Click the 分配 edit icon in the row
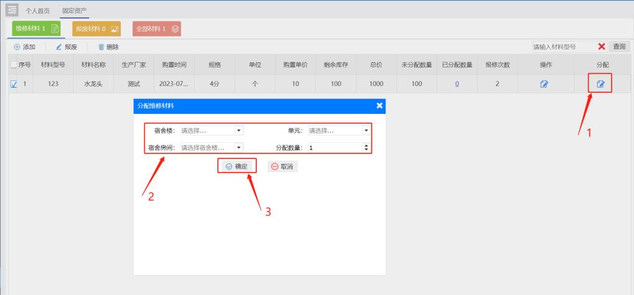The width and height of the screenshot is (634, 295). [x=600, y=84]
